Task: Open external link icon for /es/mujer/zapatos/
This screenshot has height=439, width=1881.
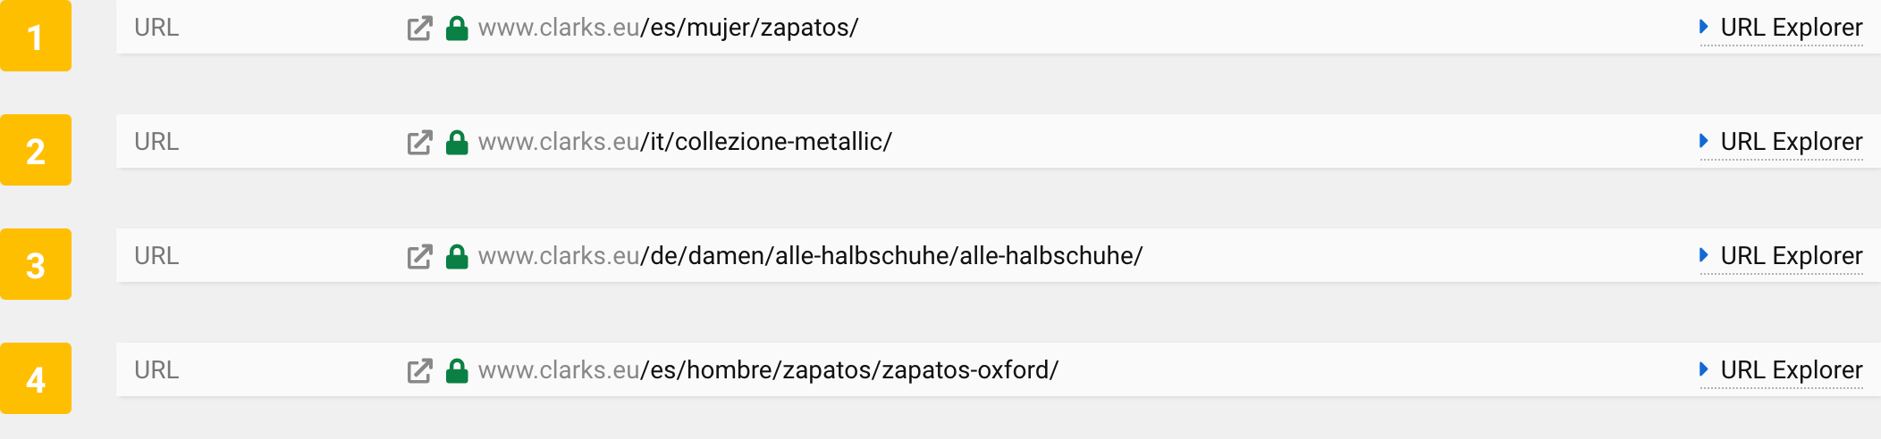Action: click(x=419, y=29)
